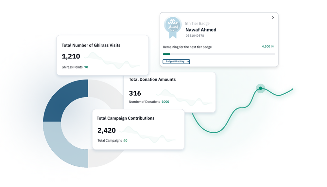Viewport: 327px width, 187px height.
Task: Select the Nawaf Ahmed name
Action: pyautogui.click(x=201, y=30)
